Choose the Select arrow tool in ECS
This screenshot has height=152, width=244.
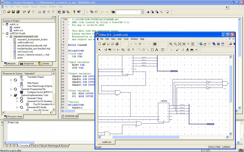coord(100,50)
